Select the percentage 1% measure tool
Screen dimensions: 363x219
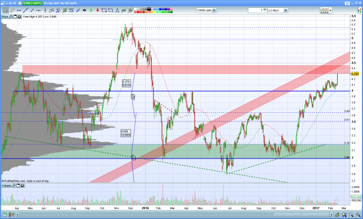click(71, 10)
